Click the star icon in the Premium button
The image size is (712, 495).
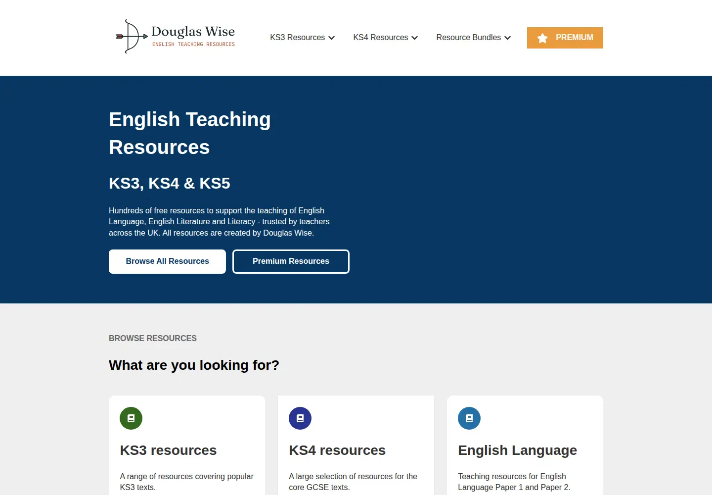[x=542, y=38]
